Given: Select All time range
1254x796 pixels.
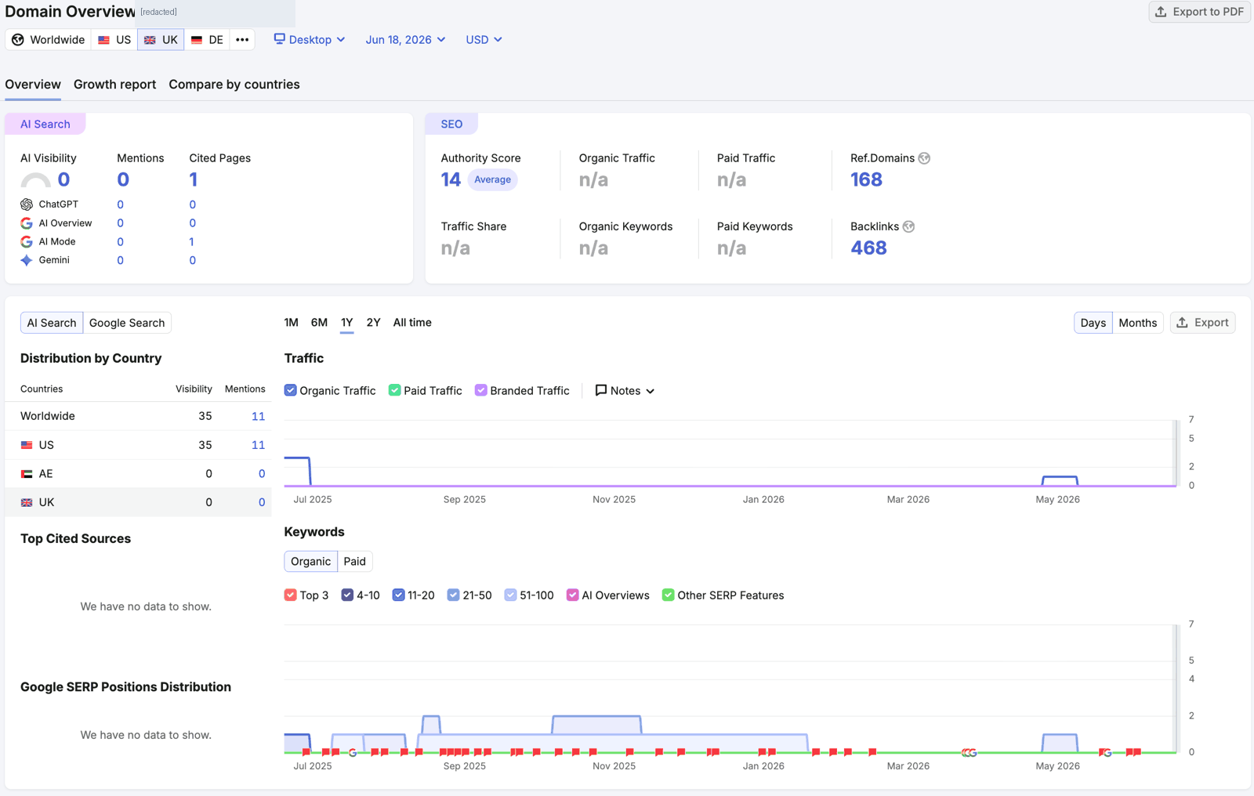Looking at the screenshot, I should pos(412,323).
